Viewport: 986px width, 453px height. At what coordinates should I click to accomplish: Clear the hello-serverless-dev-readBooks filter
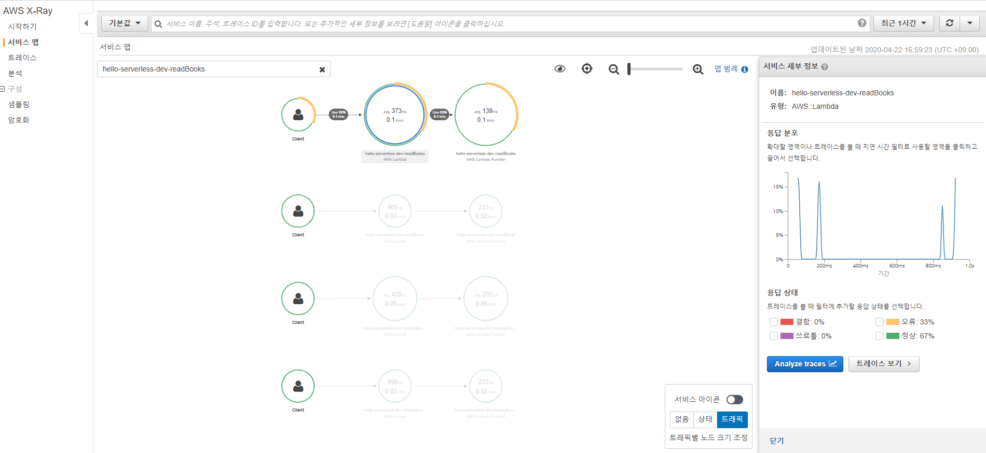click(322, 69)
